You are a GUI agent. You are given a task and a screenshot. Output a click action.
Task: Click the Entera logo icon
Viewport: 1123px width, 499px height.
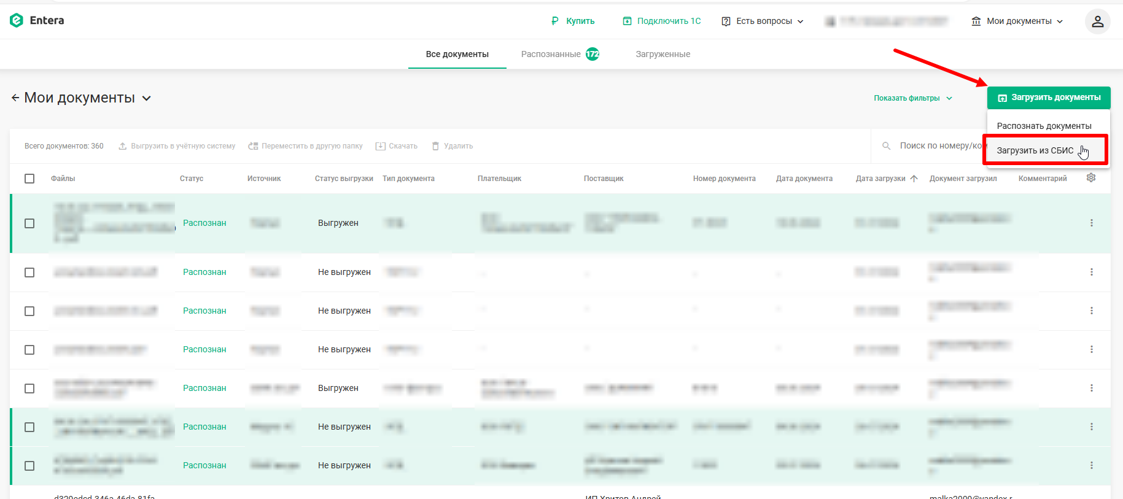pyautogui.click(x=17, y=20)
